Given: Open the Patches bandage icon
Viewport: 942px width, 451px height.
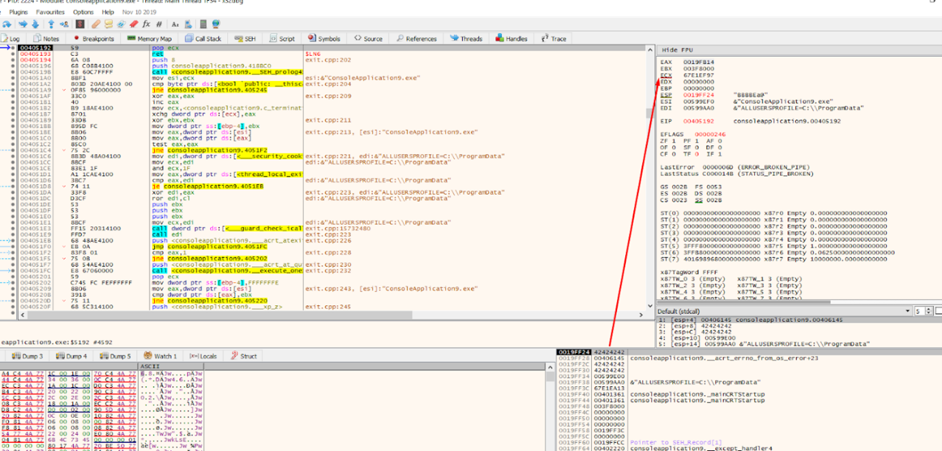Looking at the screenshot, I should tap(96, 25).
